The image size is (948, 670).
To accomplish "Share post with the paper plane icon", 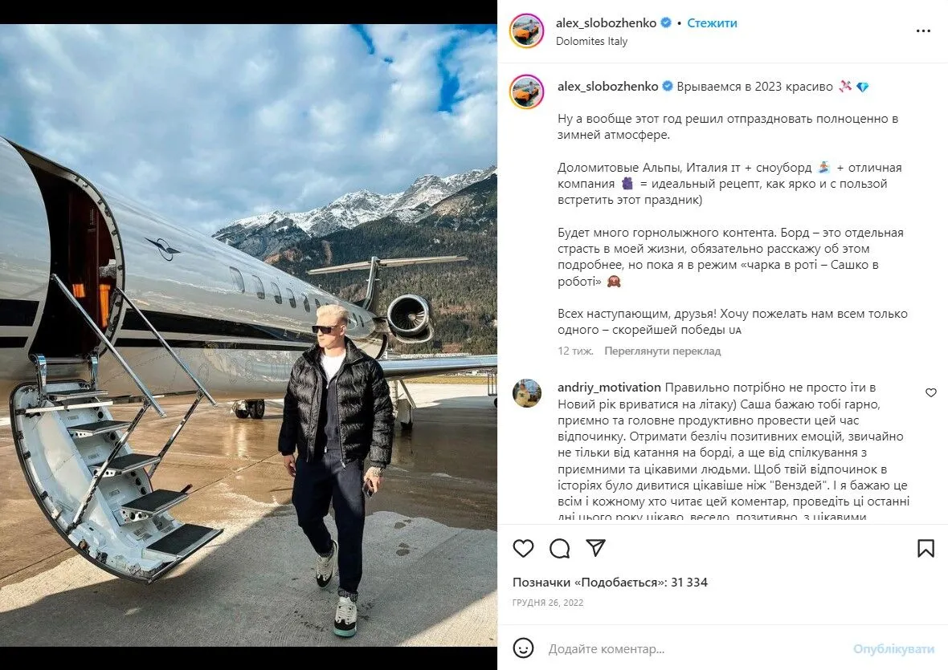I will tap(595, 548).
